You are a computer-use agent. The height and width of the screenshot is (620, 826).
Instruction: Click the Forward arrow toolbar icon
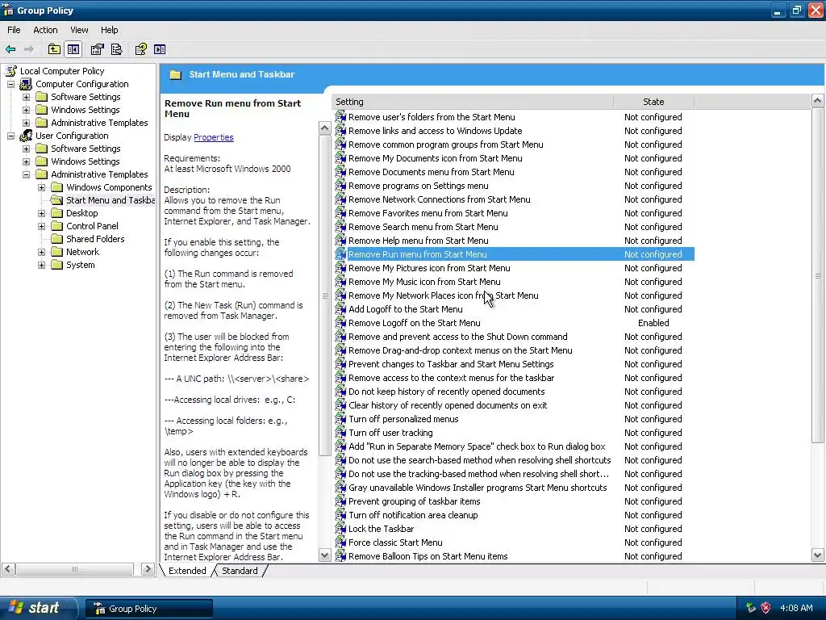(x=29, y=49)
